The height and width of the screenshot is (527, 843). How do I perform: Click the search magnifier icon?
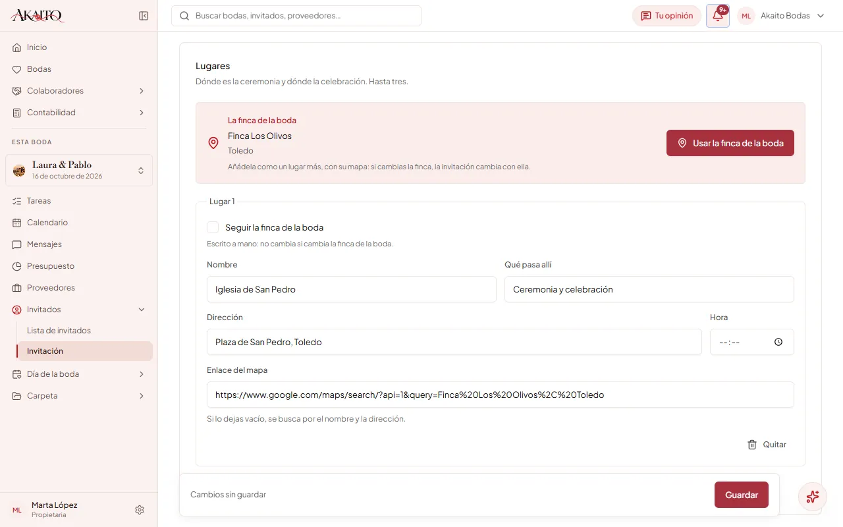[x=184, y=16]
